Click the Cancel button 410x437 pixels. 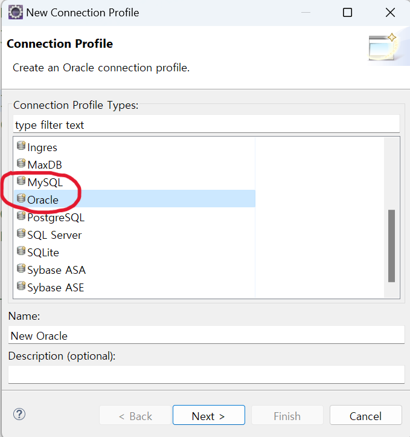(x=366, y=415)
